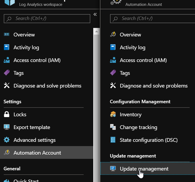Select the highlighted Automation Account menu item
This screenshot has width=195, height=182.
point(47,152)
